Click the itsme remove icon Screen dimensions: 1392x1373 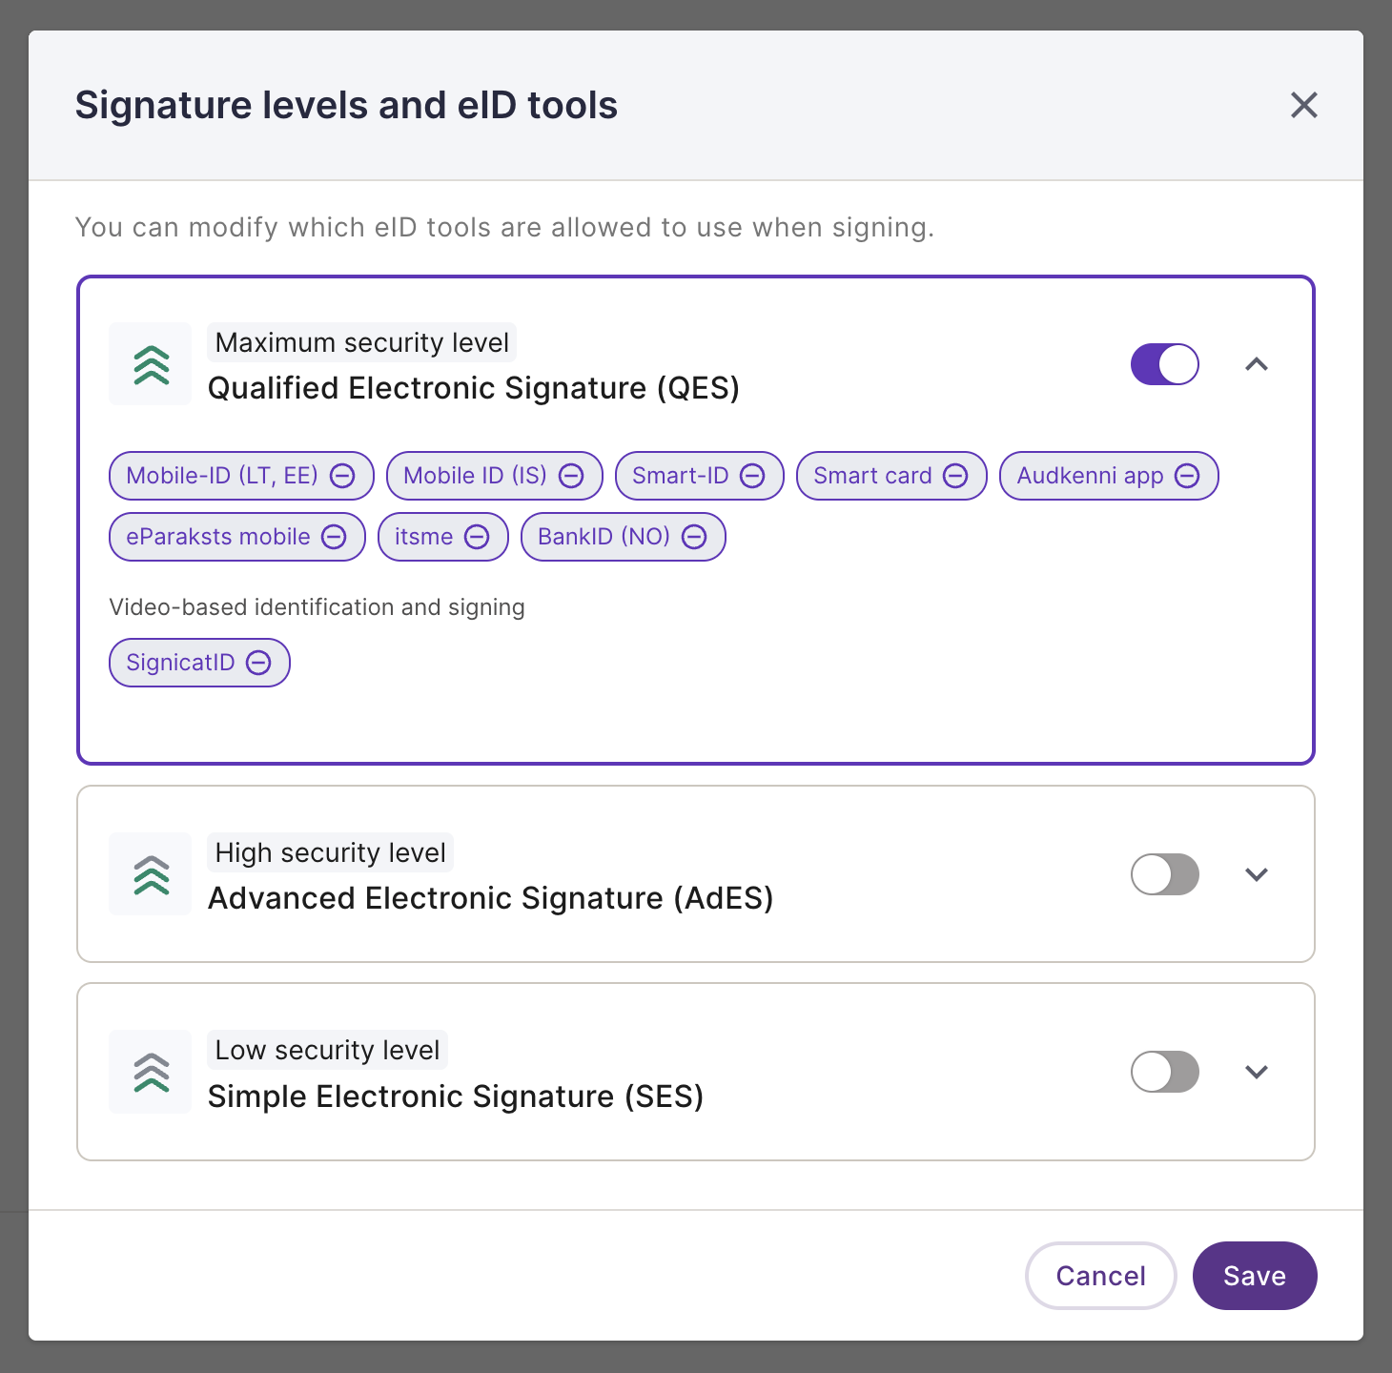pyautogui.click(x=477, y=537)
